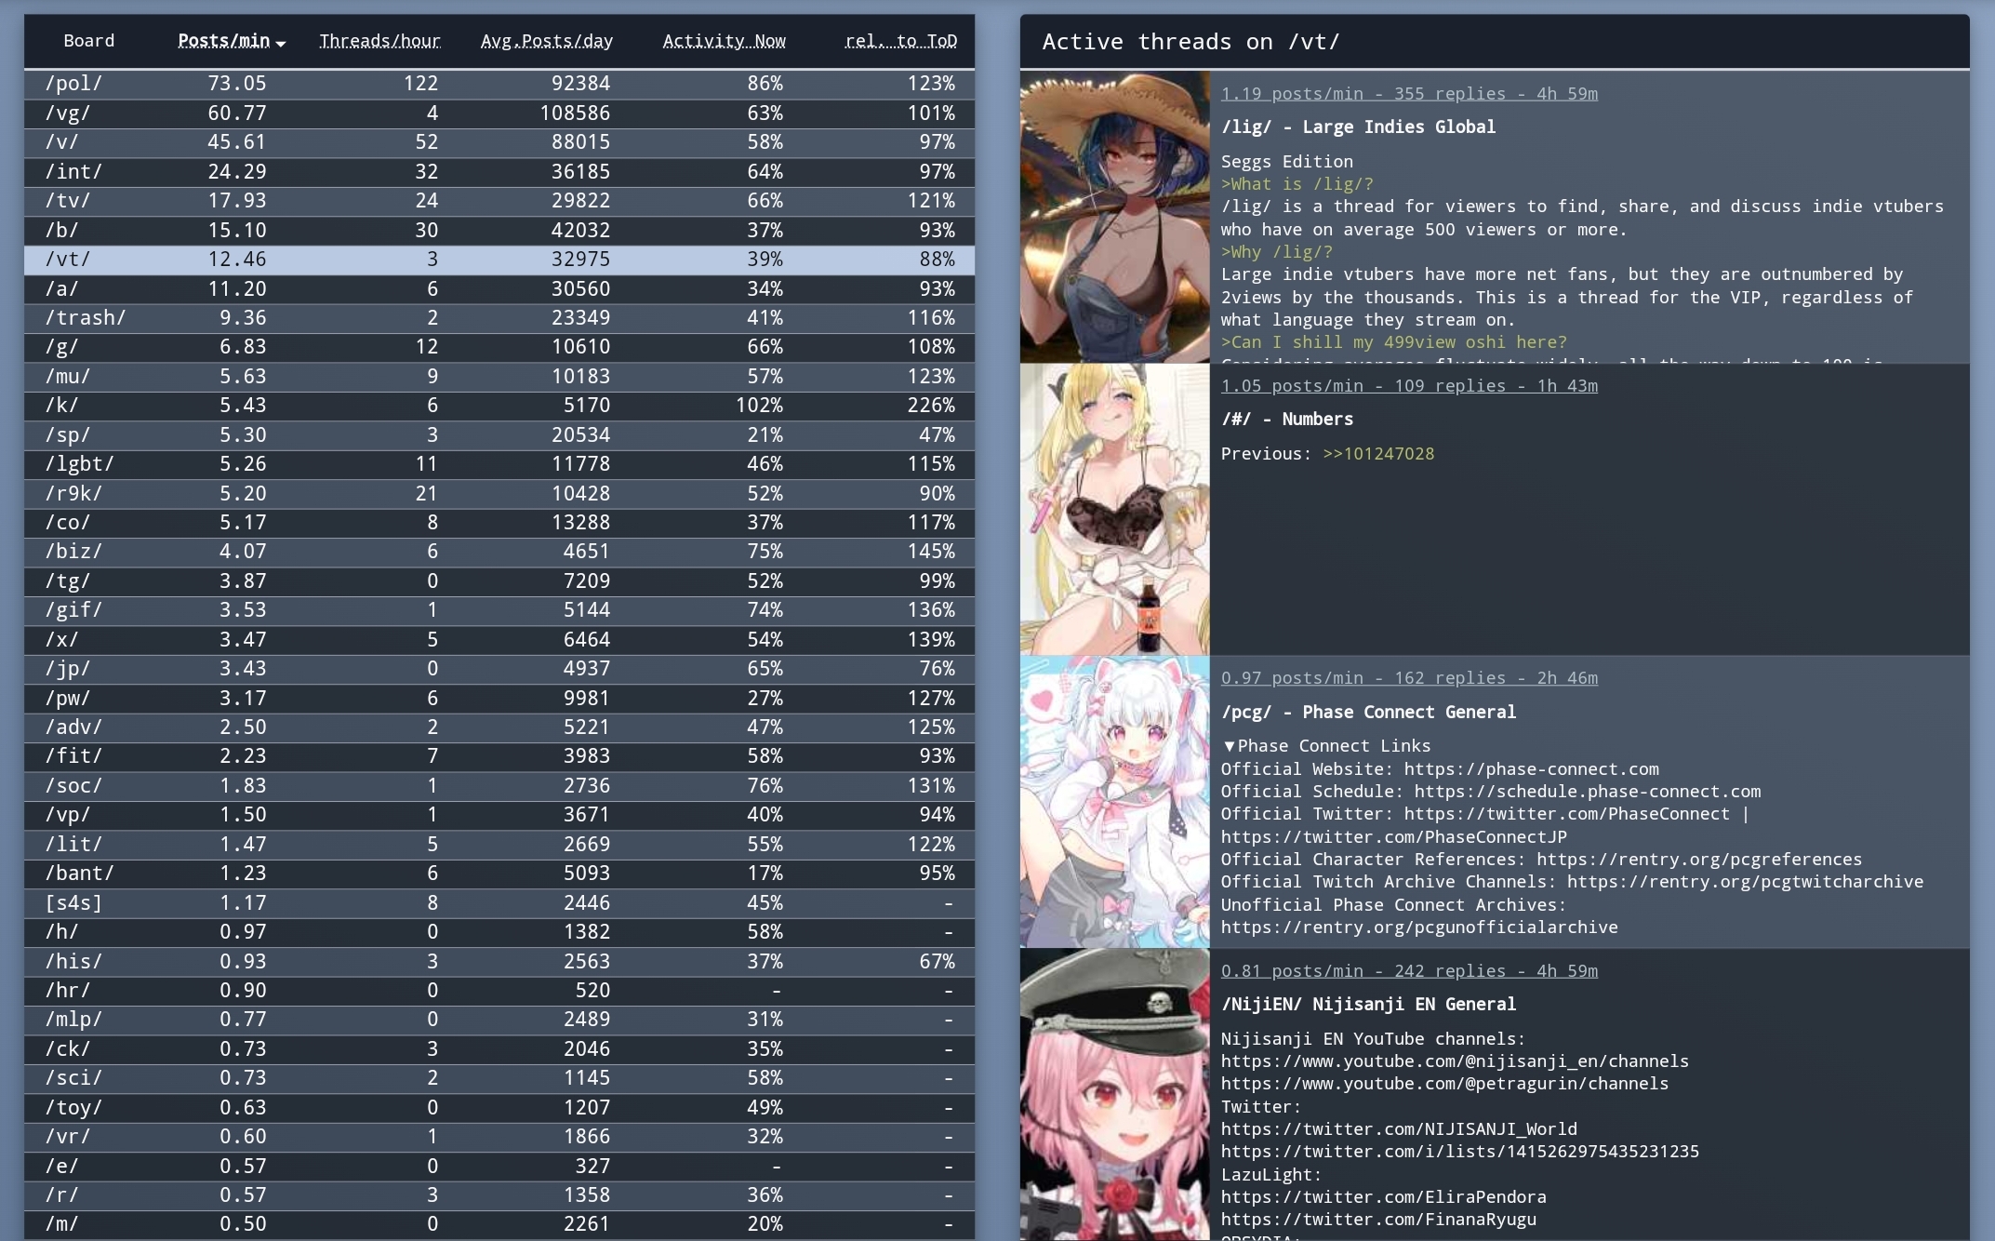Select the [s4s] board row
Viewport: 1995px width, 1241px height.
pos(499,903)
